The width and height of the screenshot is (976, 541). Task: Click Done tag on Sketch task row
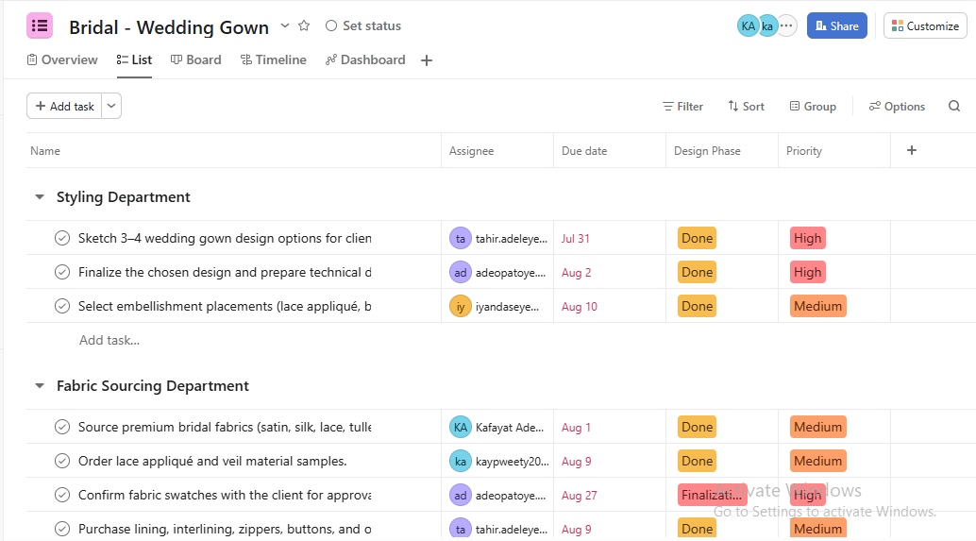pyautogui.click(x=698, y=239)
